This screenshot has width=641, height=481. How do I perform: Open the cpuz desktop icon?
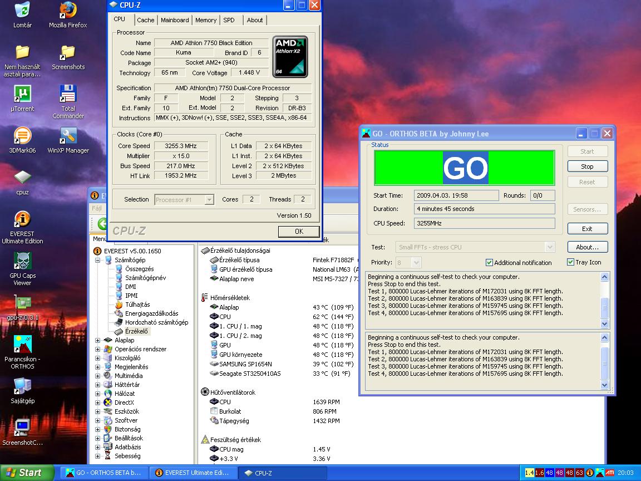pyautogui.click(x=22, y=183)
